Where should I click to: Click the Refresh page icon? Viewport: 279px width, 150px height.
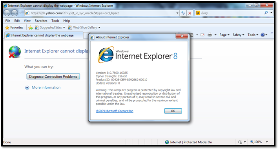(183, 13)
